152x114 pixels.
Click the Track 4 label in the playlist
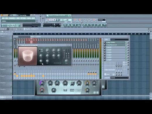(x=3, y=56)
